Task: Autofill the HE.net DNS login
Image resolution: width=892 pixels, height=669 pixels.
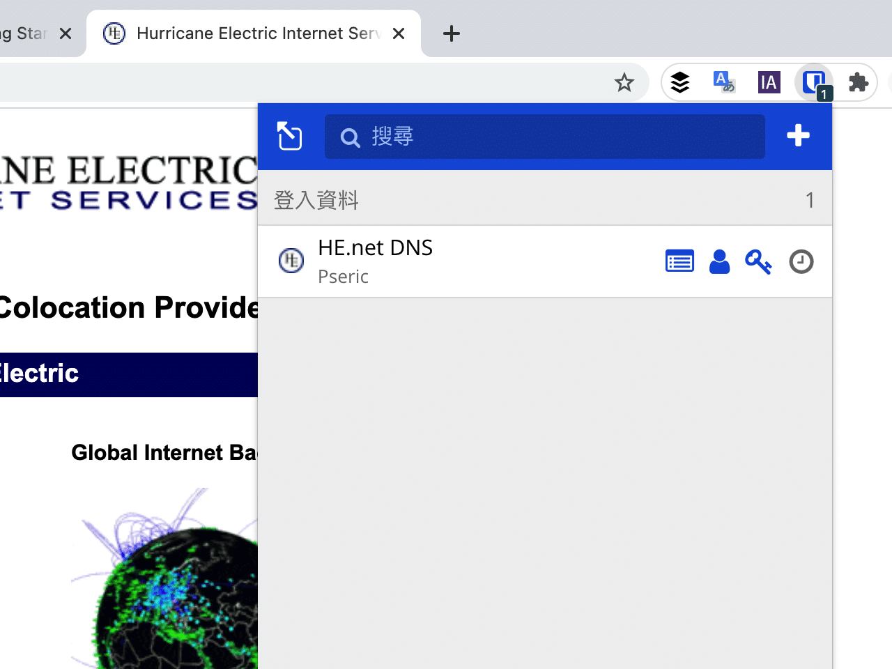Action: [x=679, y=260]
